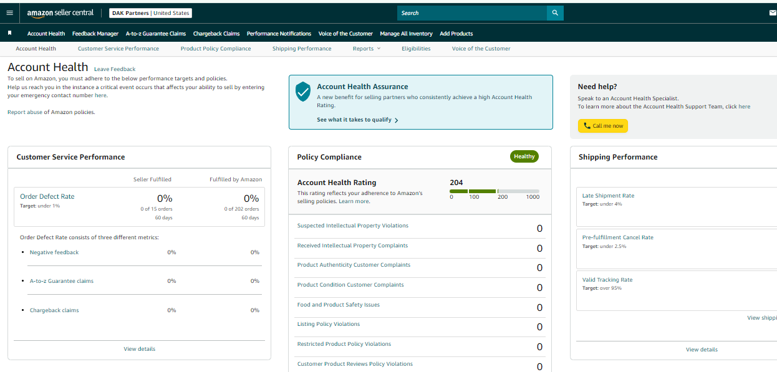Click the Account Health Assurance shield icon
This screenshot has height=372, width=777.
click(x=303, y=92)
